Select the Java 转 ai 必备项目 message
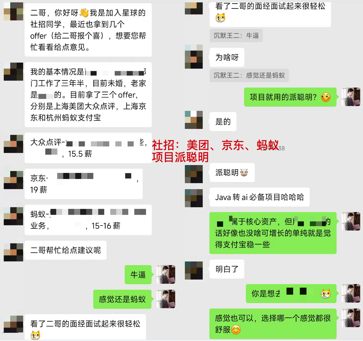363x341 pixels. (259, 197)
